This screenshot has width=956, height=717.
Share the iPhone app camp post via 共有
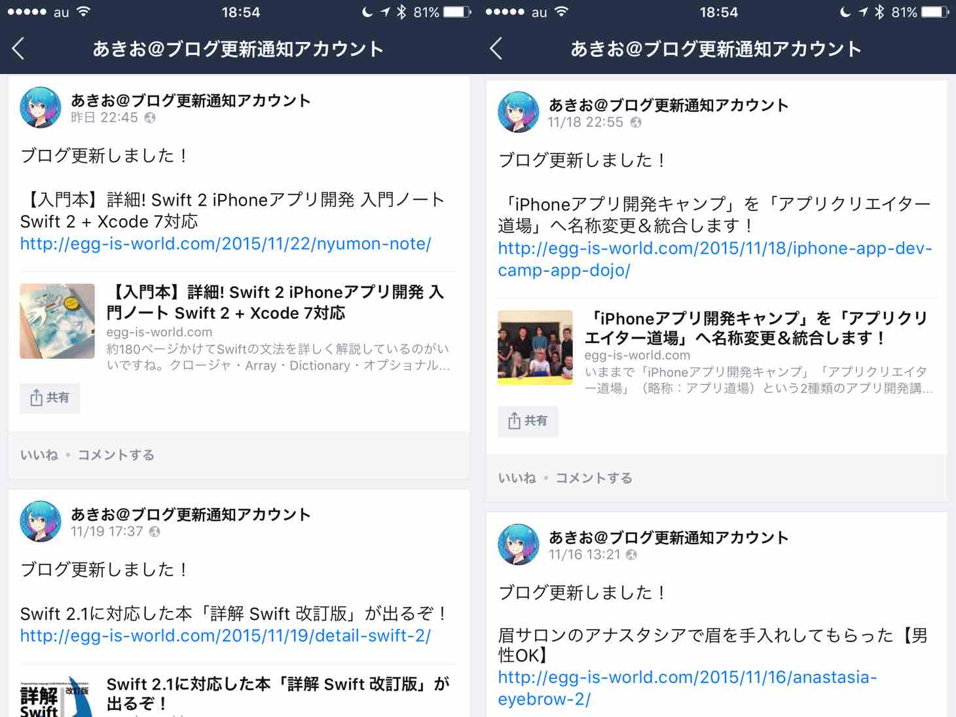528,420
